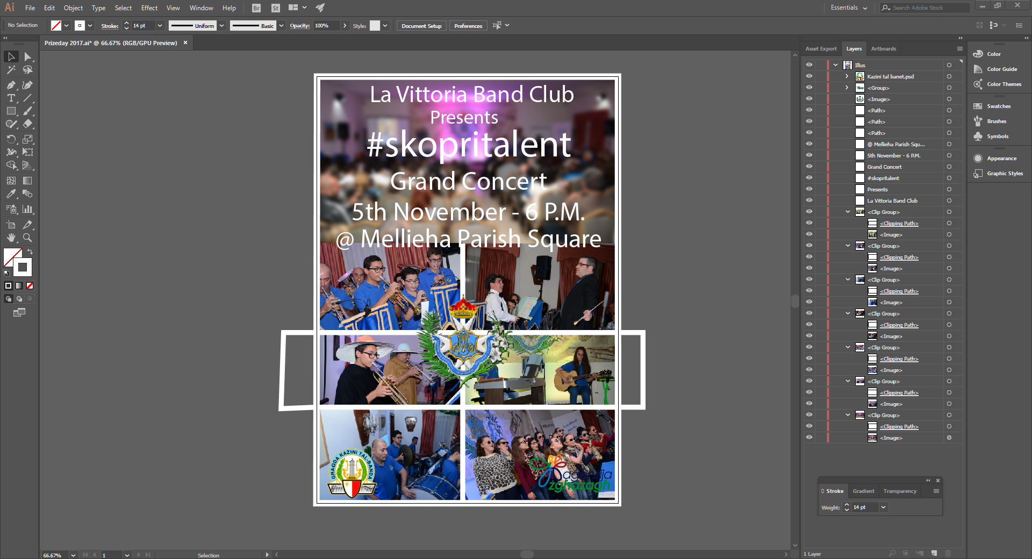Toggle visibility of Grand Concert layer
The height and width of the screenshot is (559, 1032).
pos(809,167)
